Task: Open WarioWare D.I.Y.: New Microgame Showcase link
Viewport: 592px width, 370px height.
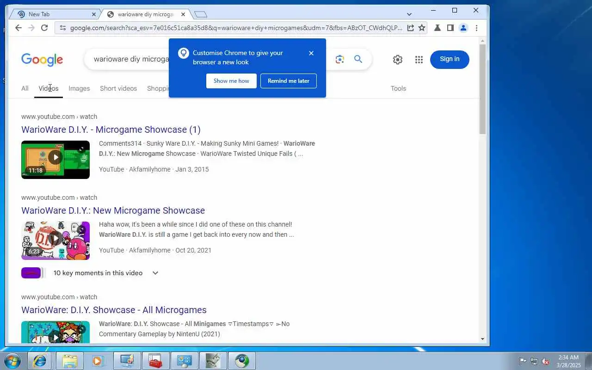Action: tap(113, 210)
